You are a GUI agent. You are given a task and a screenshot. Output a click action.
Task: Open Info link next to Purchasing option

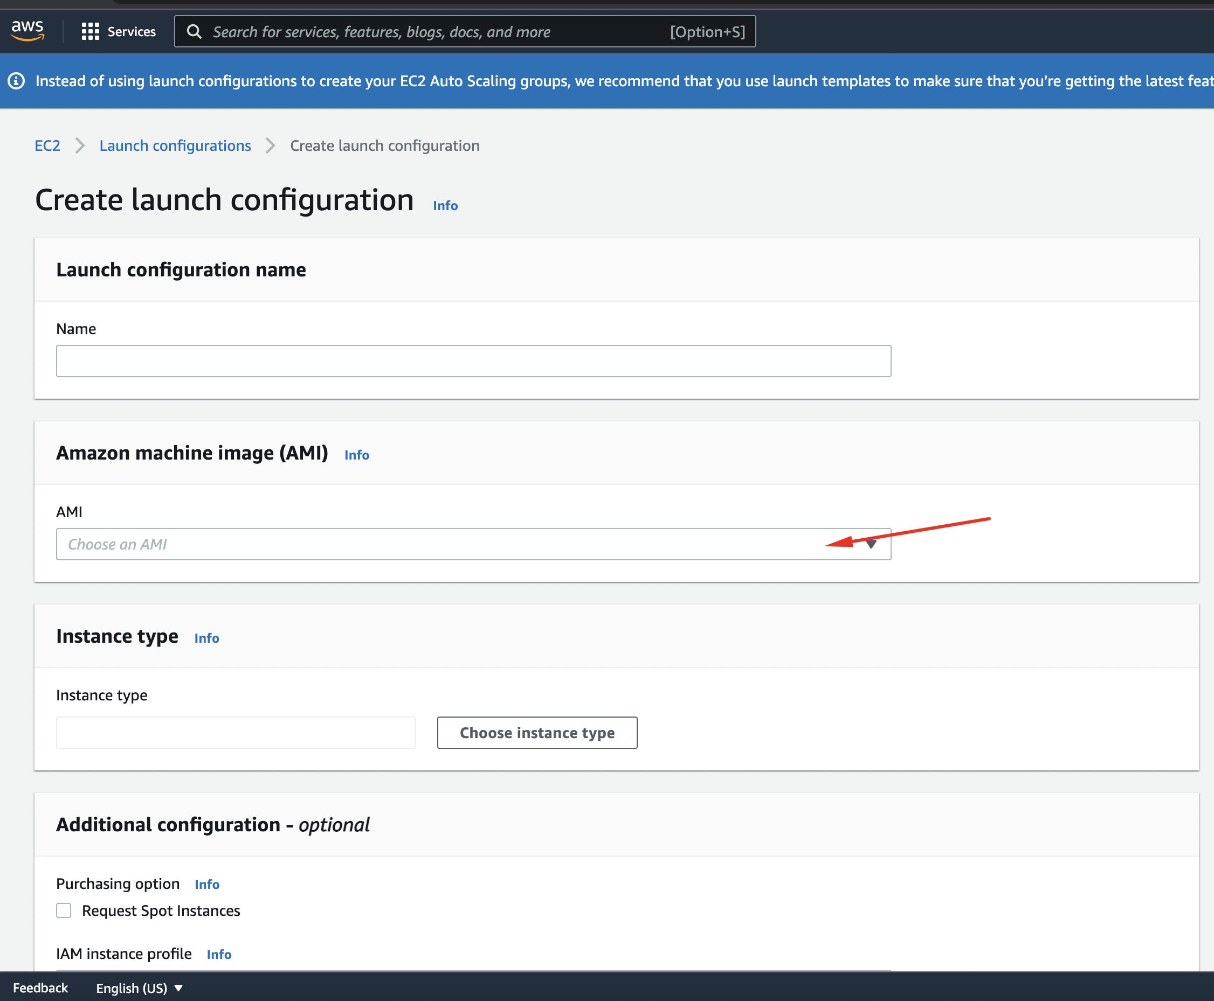(207, 884)
